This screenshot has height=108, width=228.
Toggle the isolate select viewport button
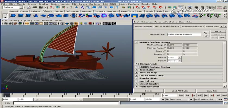97,23
